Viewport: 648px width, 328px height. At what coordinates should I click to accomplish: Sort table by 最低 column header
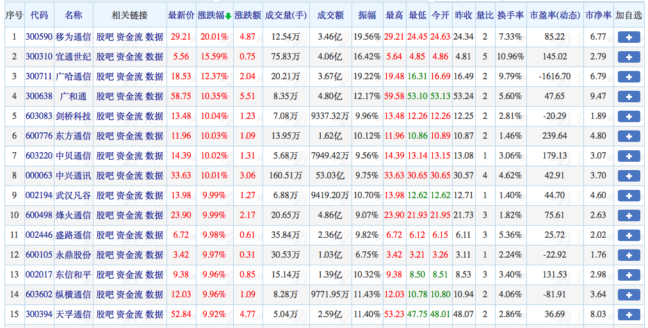pos(417,16)
